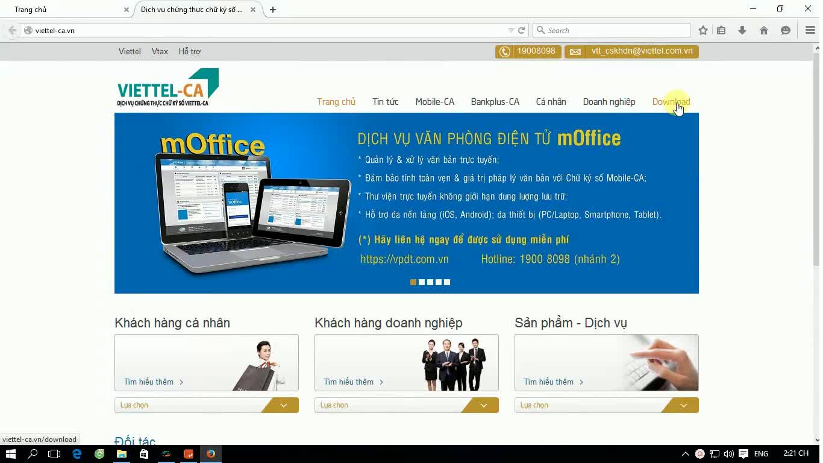Switch to the Trang chủ browser tab
Viewport: 823px width, 463px height.
67,10
